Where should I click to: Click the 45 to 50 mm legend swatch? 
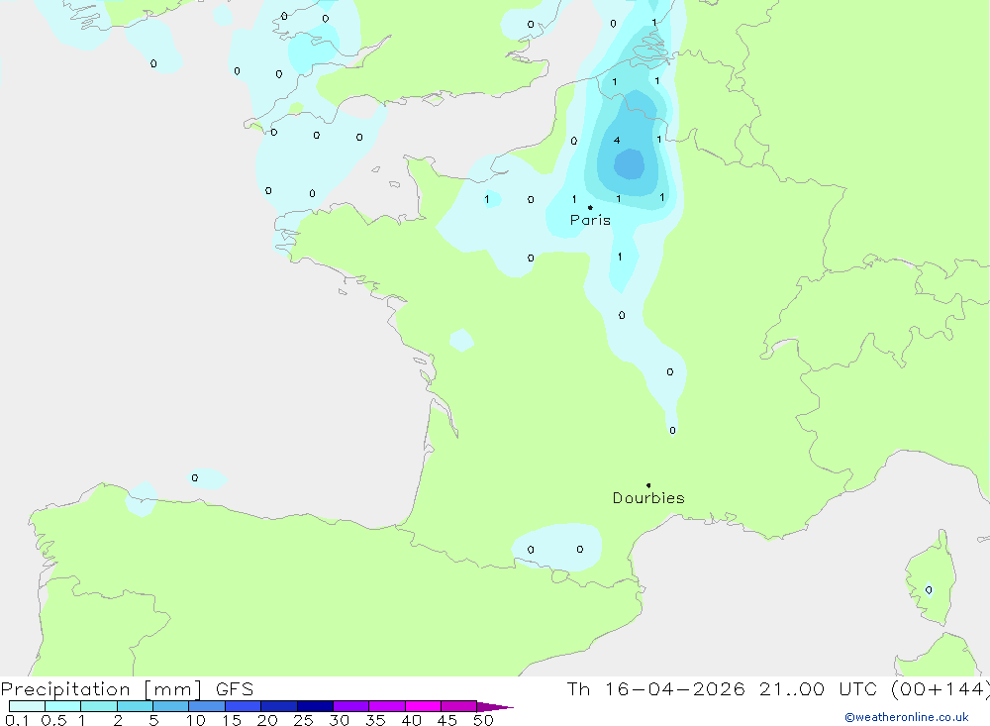[x=458, y=706]
